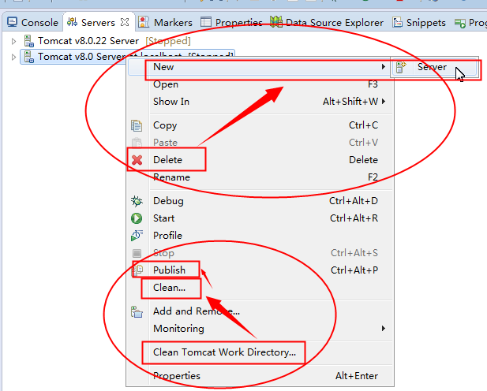The width and height of the screenshot is (487, 391).
Task: Click the red X Delete icon
Action: 137,160
